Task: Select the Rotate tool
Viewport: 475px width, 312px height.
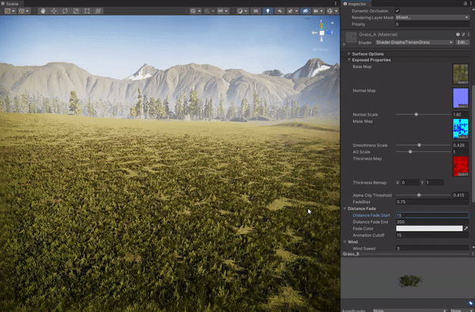Action: 65,11
